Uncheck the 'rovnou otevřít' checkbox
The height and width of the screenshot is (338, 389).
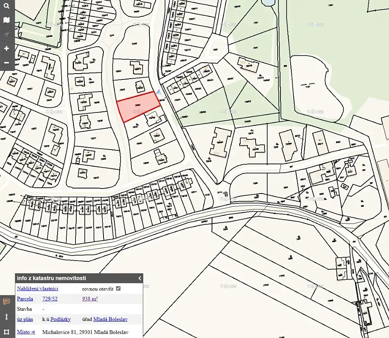[x=118, y=289]
